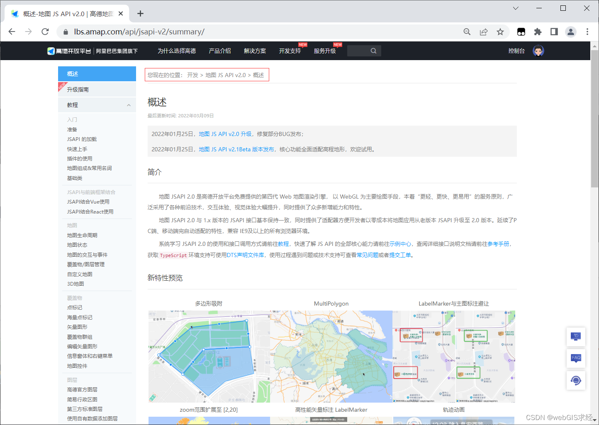Click the site lock icon
Image resolution: width=599 pixels, height=425 pixels.
[x=66, y=32]
